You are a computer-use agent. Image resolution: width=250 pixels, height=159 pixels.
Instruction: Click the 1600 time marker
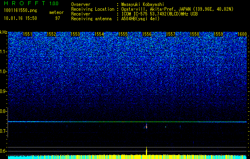coord(242,34)
